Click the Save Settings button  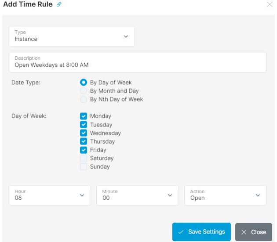click(201, 232)
